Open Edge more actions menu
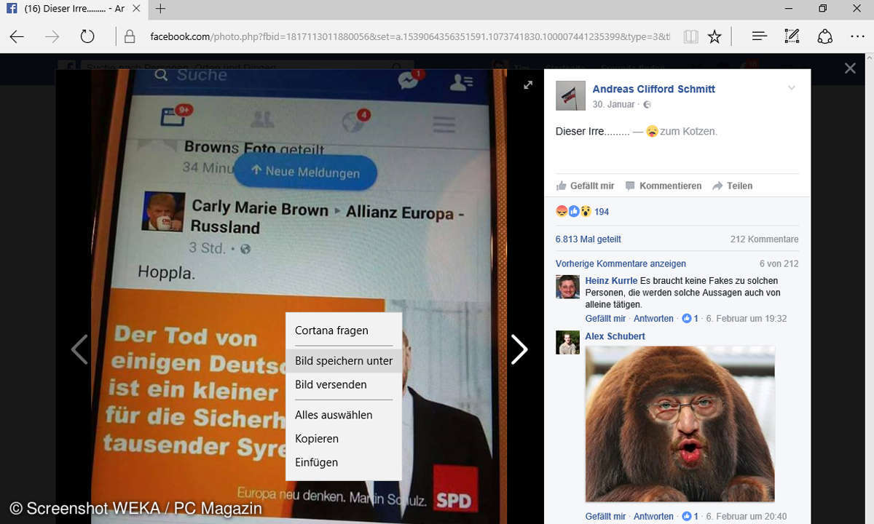The height and width of the screenshot is (524, 874). 857,36
